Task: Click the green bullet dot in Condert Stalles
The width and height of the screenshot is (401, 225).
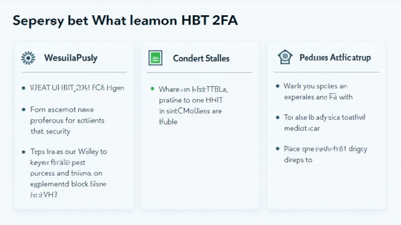Action: pyautogui.click(x=152, y=89)
